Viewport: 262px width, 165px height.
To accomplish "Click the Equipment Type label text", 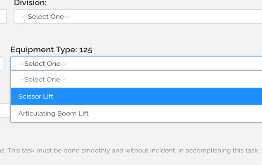I will (x=44, y=50).
